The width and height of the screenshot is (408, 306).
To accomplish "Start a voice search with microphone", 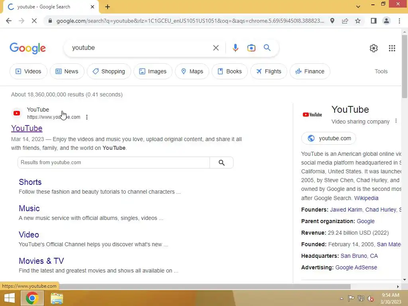I will click(235, 48).
